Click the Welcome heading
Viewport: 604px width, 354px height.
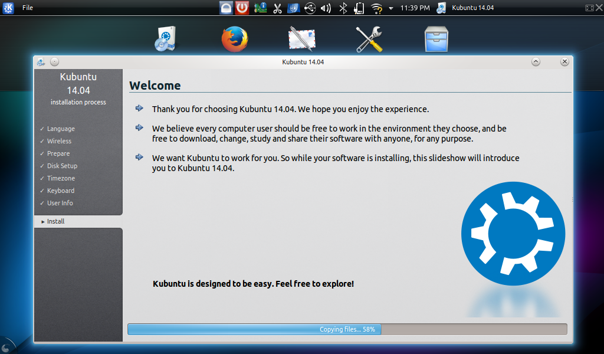pos(155,86)
